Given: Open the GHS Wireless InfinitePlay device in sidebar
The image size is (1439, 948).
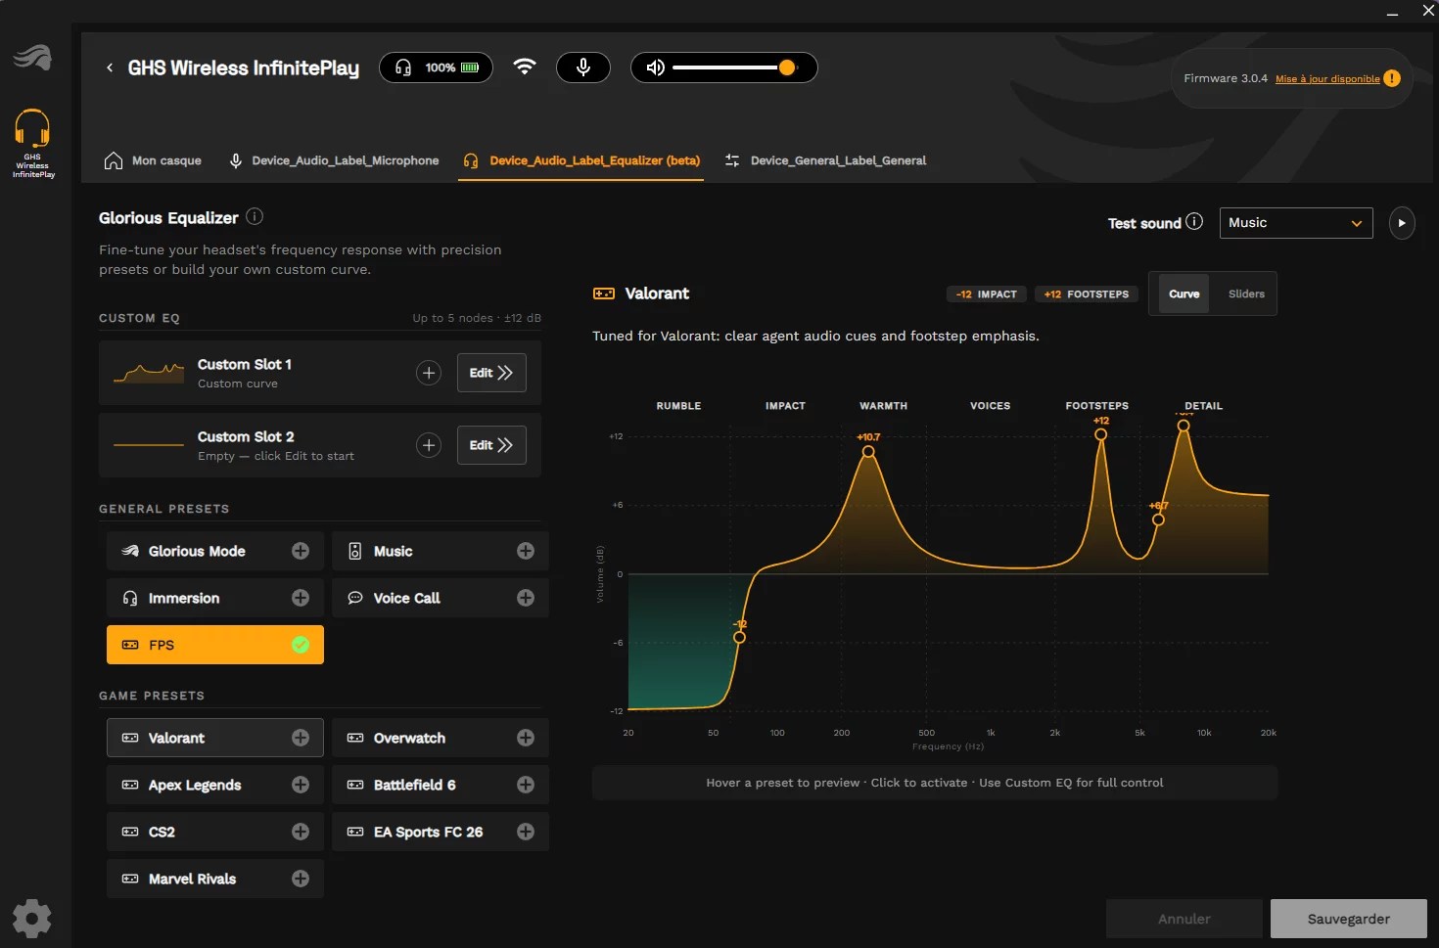Looking at the screenshot, I should click(32, 143).
